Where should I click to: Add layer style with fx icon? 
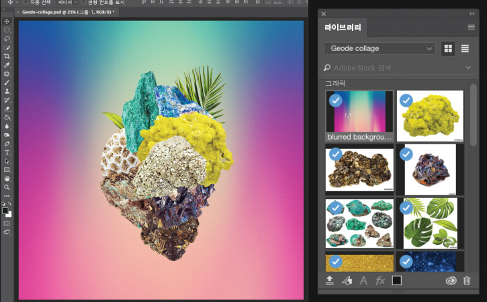(x=380, y=281)
